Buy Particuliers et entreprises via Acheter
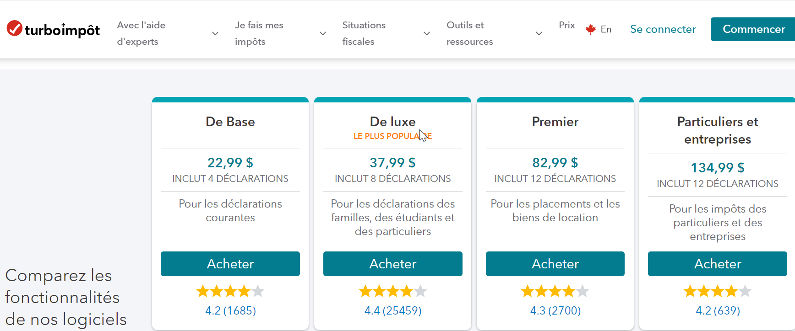This screenshot has width=795, height=331. click(718, 264)
